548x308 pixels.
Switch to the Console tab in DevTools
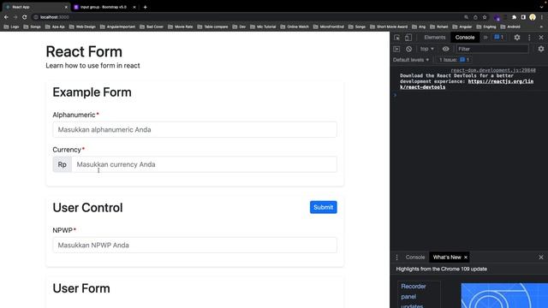click(465, 38)
